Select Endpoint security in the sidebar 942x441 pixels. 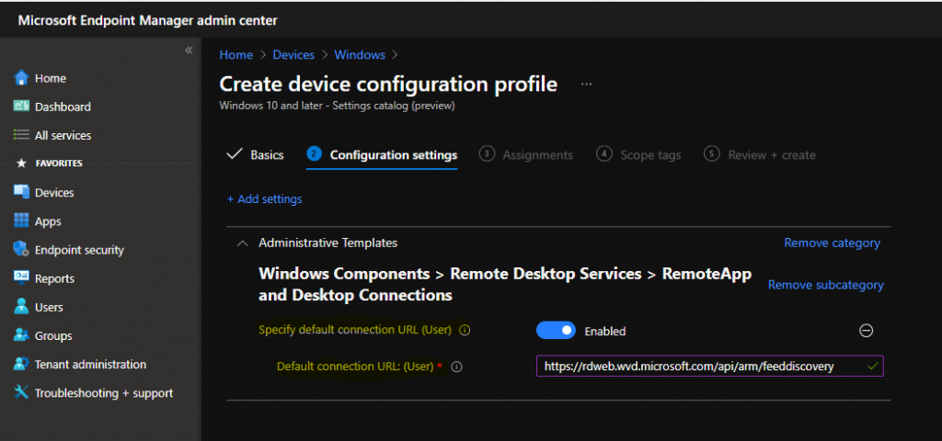click(79, 250)
